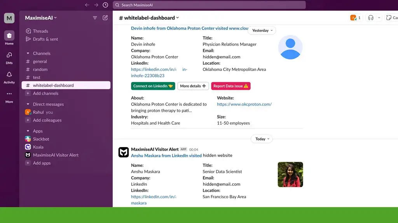The width and height of the screenshot is (398, 223).
Task: Open the More menu in the rail
Action: [x=9, y=97]
